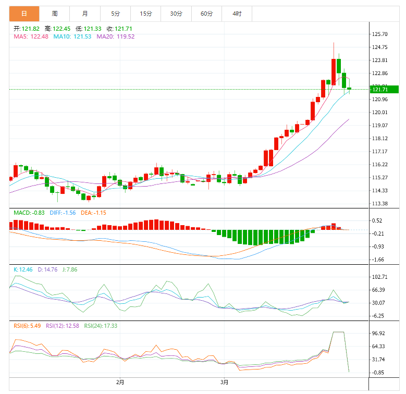Click the RSI(6):5.49 label

[x=27, y=326]
